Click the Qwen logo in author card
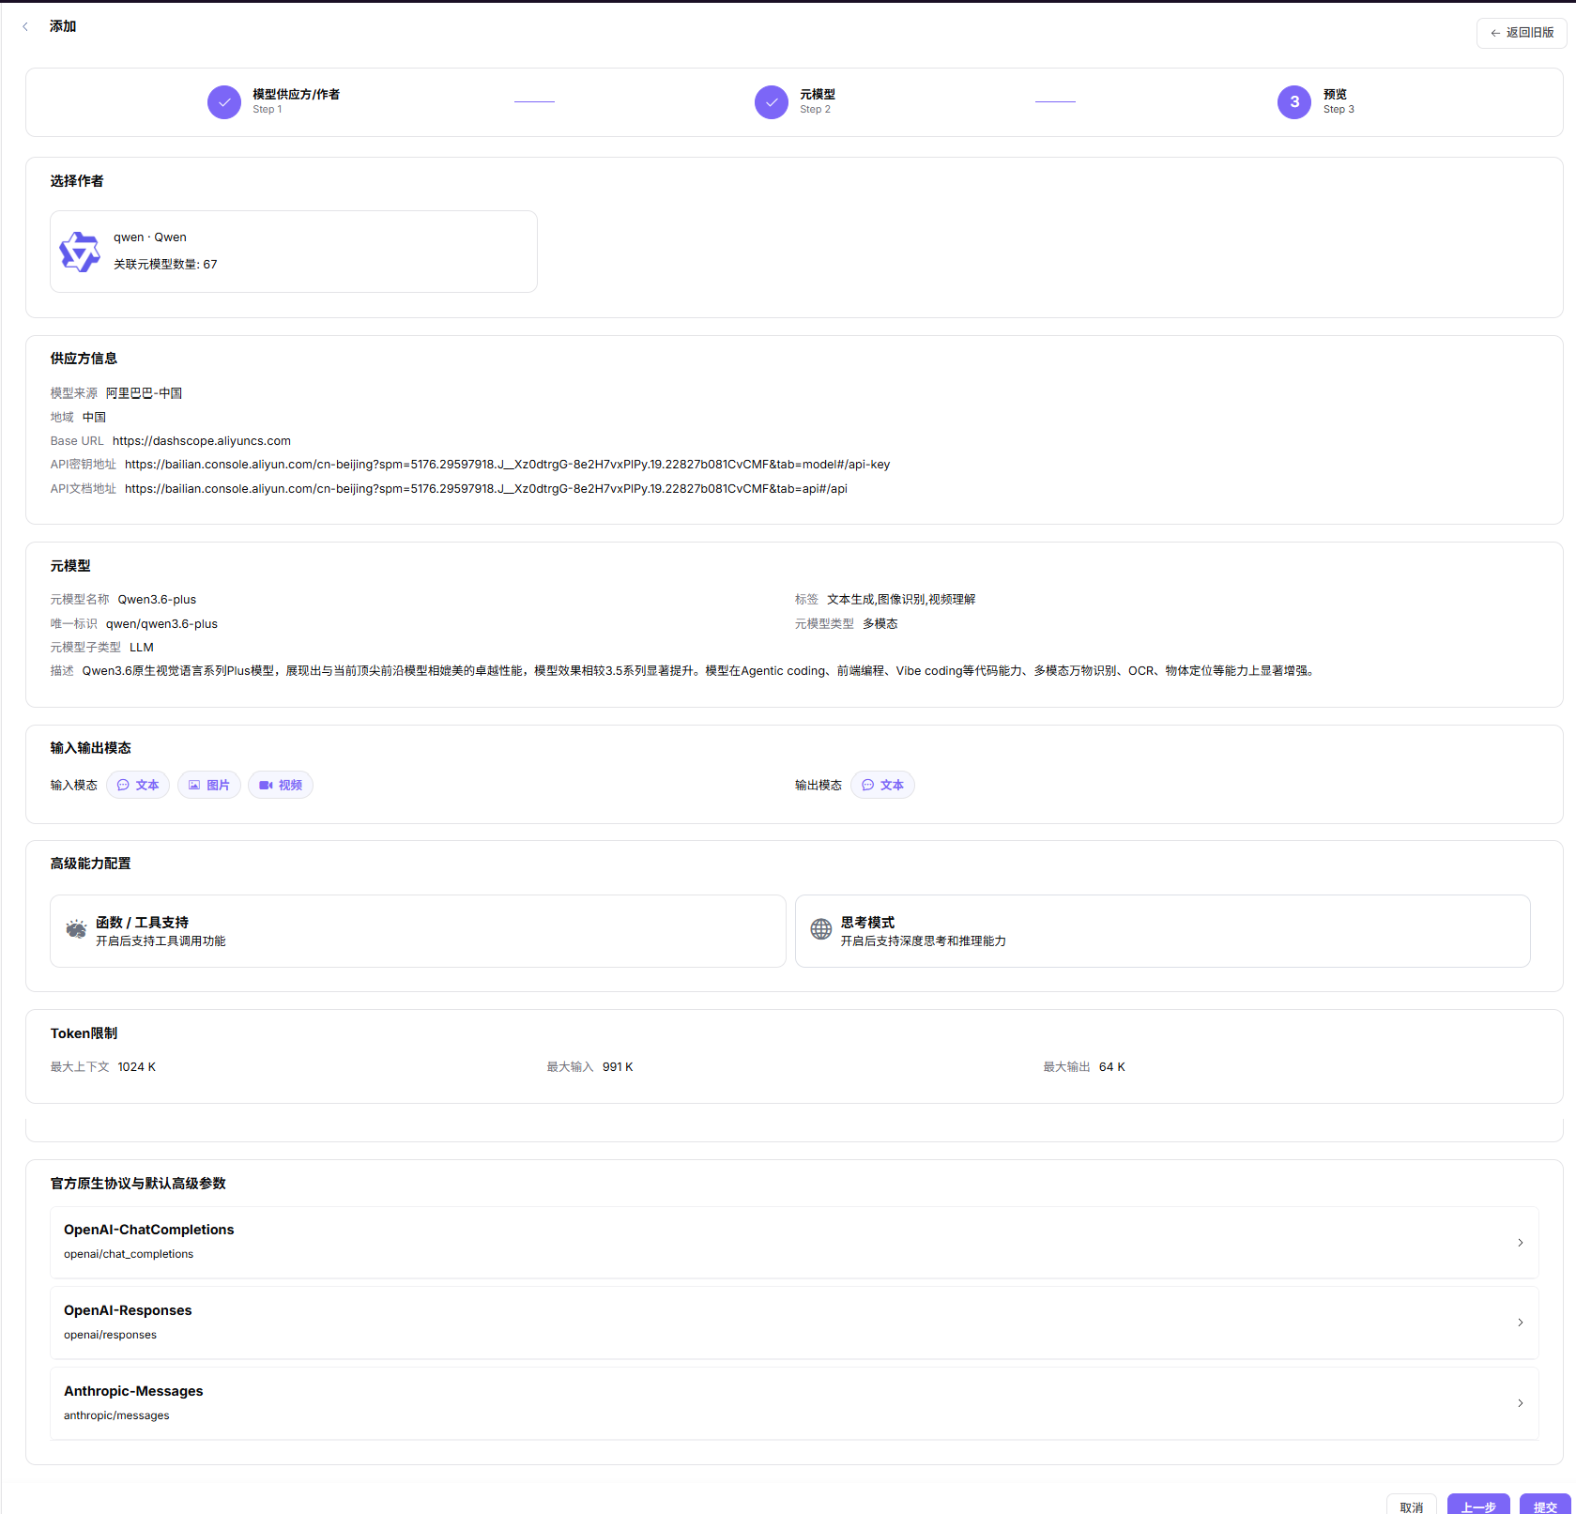The image size is (1576, 1514). [80, 252]
